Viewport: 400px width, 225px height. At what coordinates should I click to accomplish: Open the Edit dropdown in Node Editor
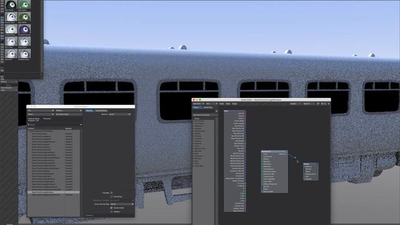point(211,104)
